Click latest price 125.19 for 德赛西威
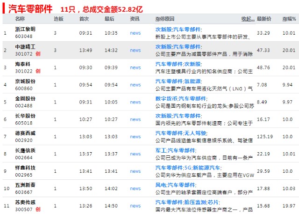This screenshot has height=214, width=299. point(265,137)
